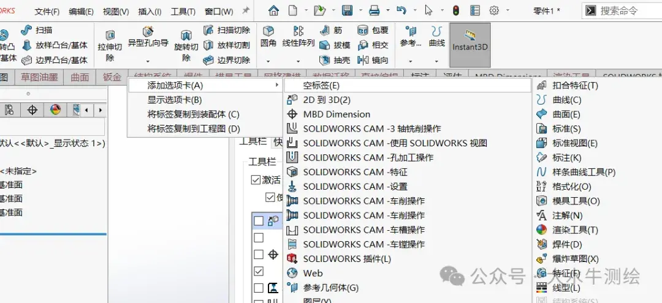
Task: Toggle the 激活 checkbox in the toolbar dialog
Action: pyautogui.click(x=256, y=180)
